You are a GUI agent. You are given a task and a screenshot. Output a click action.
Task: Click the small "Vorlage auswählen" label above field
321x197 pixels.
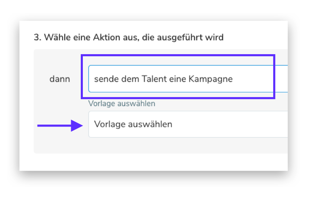[x=122, y=104]
